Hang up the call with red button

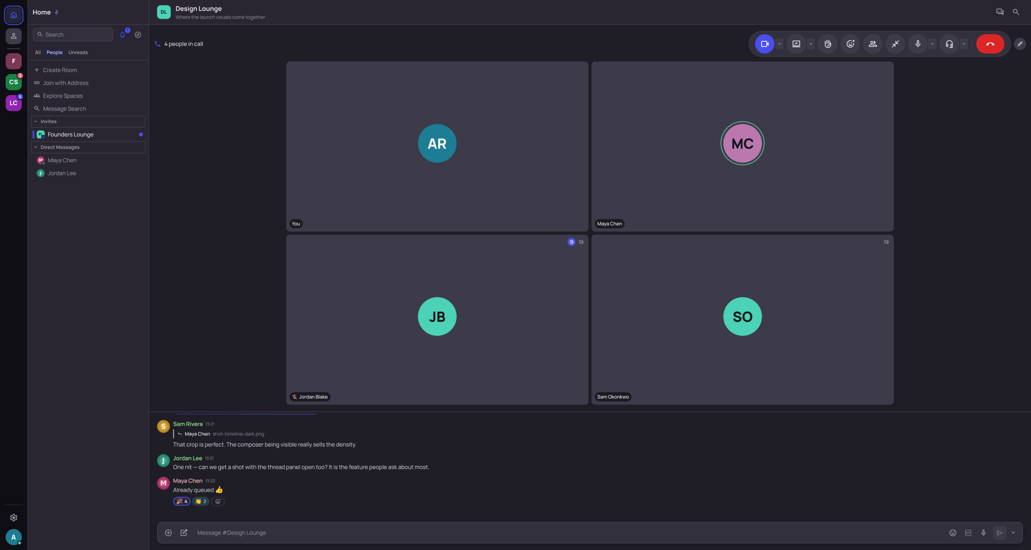990,44
